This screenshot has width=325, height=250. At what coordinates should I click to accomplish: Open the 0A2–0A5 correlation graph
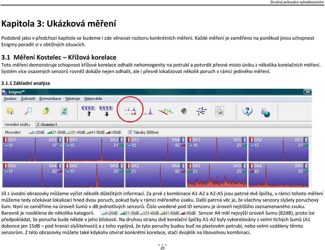point(94,175)
